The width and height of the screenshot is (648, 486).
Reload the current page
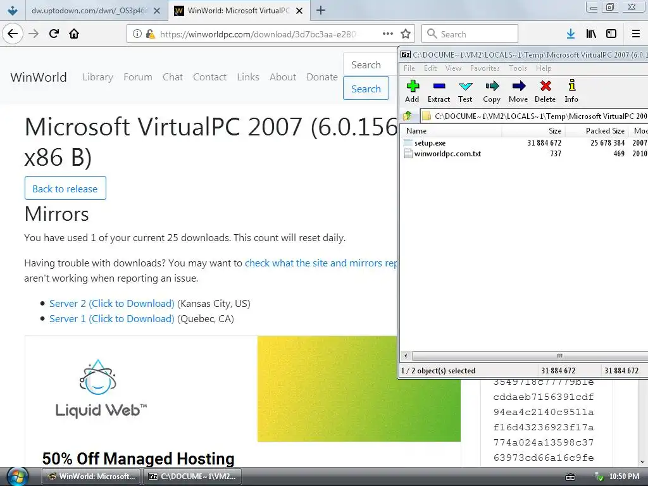[x=54, y=34]
